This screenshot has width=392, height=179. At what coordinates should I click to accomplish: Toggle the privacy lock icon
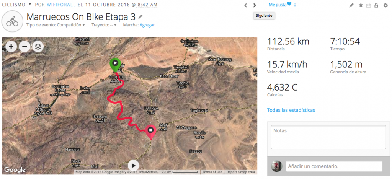(376, 5)
